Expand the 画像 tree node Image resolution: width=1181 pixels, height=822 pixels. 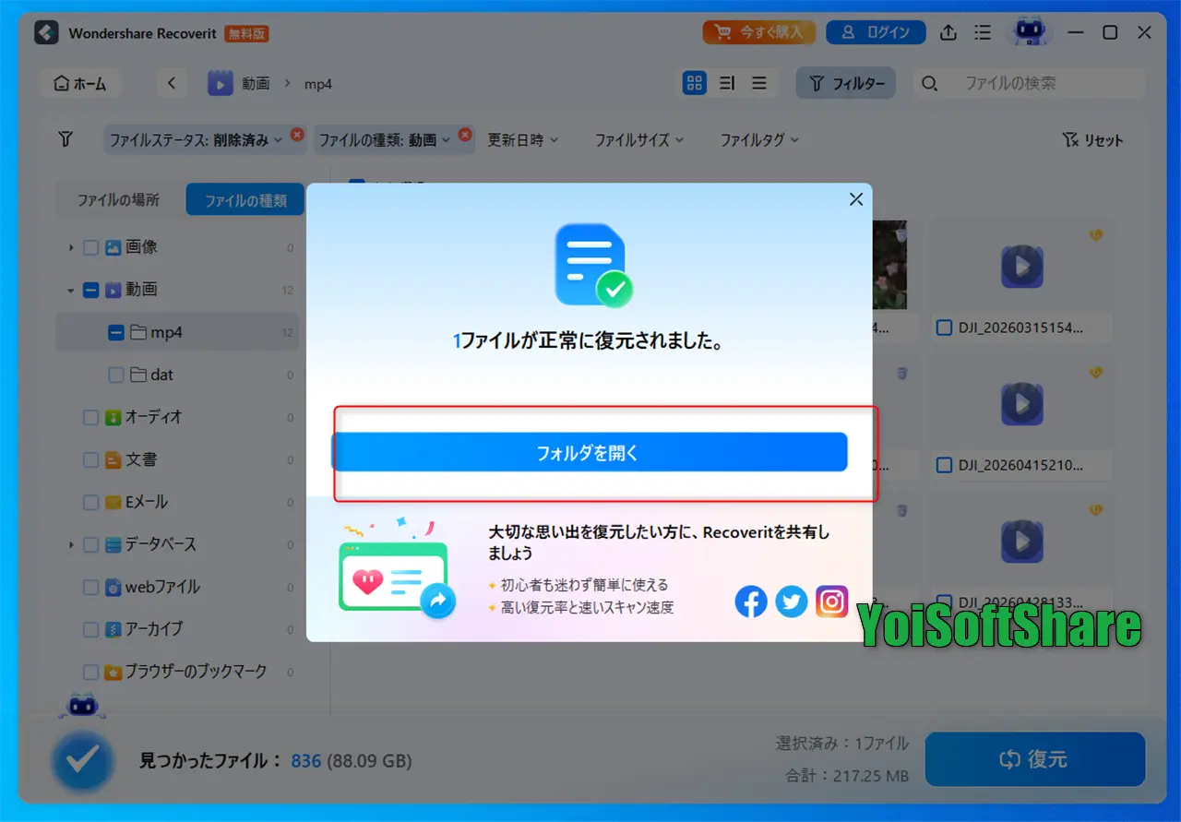(71, 247)
